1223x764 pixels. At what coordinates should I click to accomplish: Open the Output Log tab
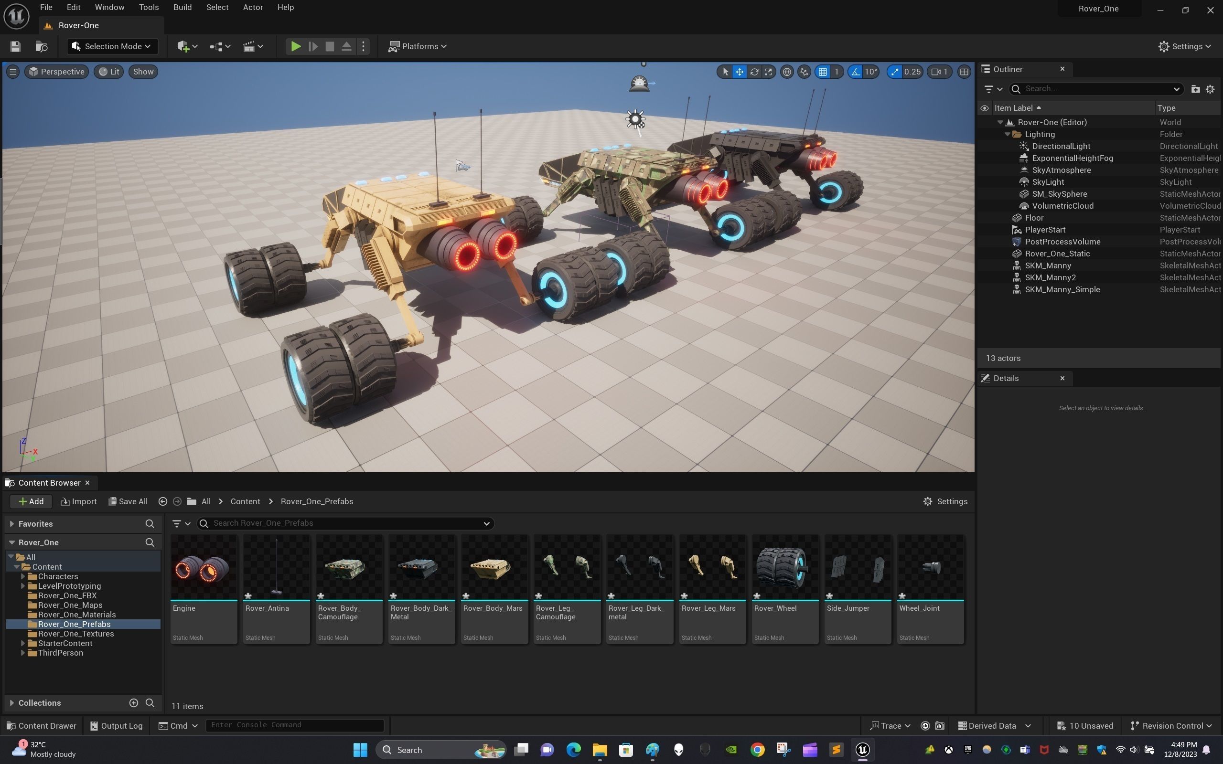pos(116,726)
